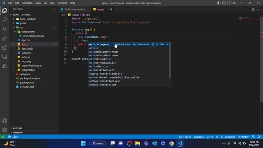The image size is (263, 148).
Task: Open Explorer views and more actions menu
Action: pos(54,9)
